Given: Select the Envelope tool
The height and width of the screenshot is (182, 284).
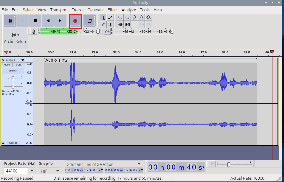Looking at the screenshot, I should (x=110, y=18).
